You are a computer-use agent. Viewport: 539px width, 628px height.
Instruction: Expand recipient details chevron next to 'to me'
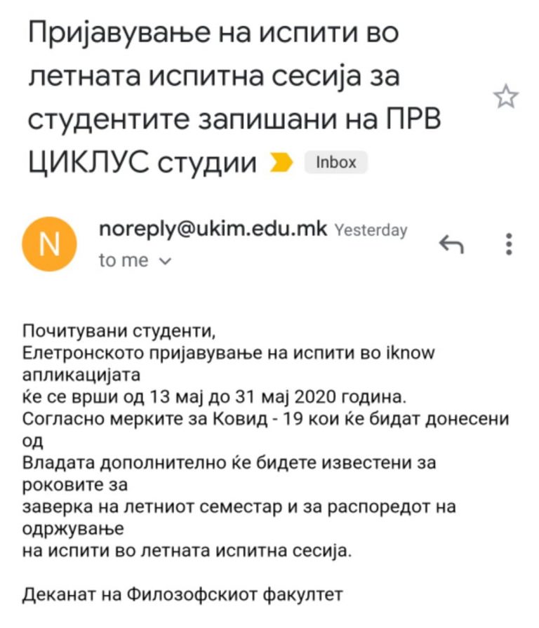(166, 262)
